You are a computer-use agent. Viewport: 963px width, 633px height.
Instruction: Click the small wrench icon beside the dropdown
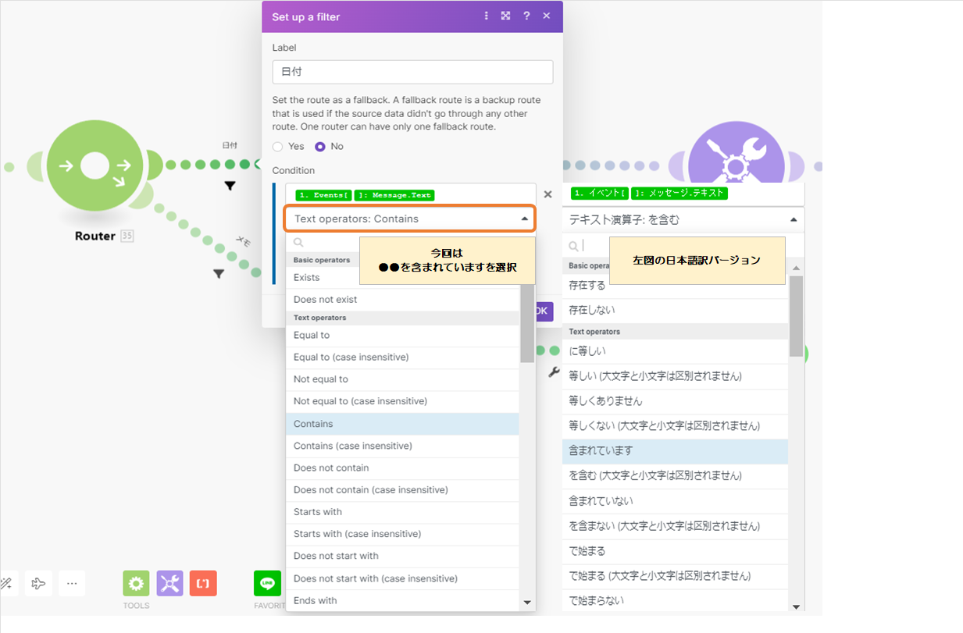pyautogui.click(x=554, y=372)
